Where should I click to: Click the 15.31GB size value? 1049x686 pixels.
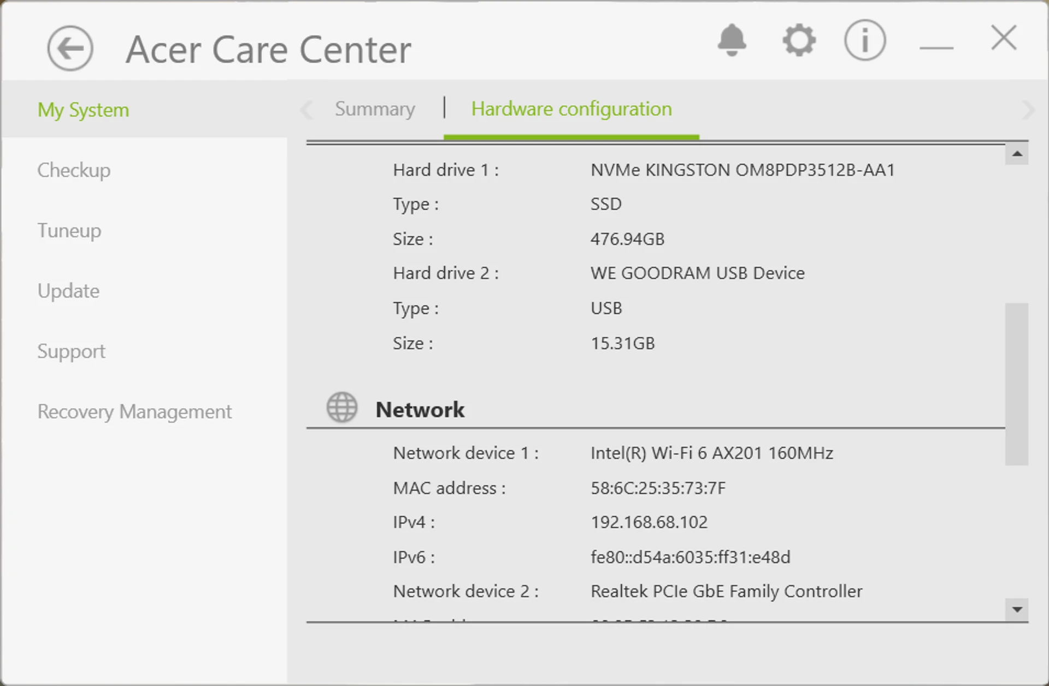click(622, 343)
